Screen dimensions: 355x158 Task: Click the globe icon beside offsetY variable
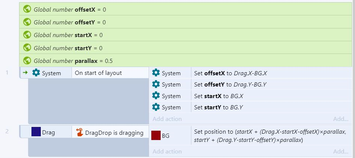point(27,22)
